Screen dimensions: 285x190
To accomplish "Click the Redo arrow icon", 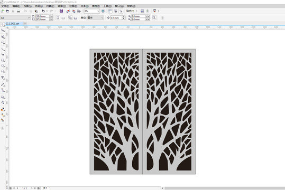I will (x=51, y=11).
